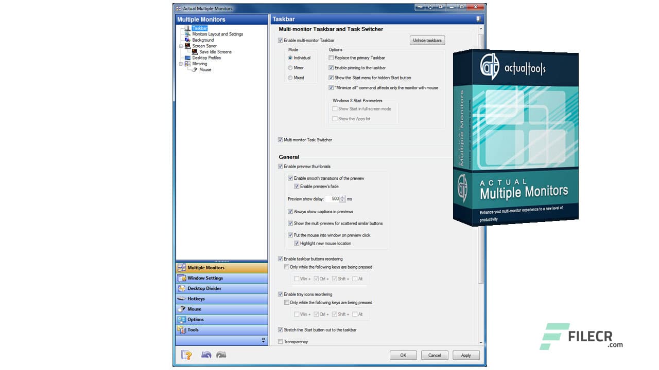
Task: Open the Mirroring icon in the tree
Action: [187, 64]
